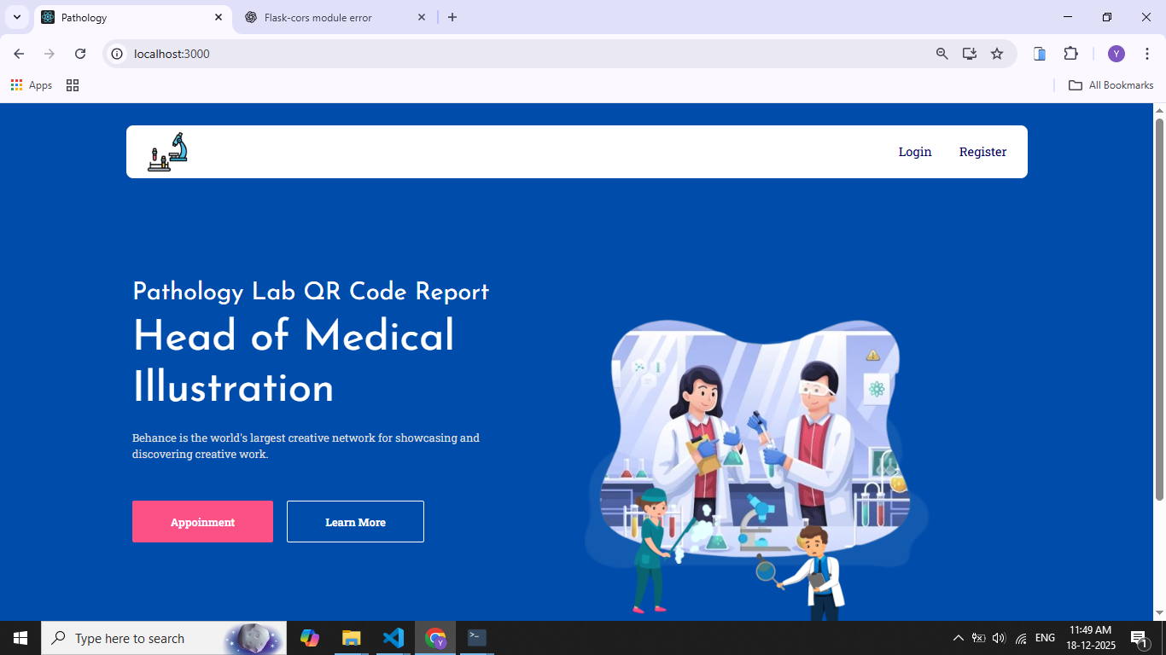
Task: Click the install site icon in address bar
Action: click(x=969, y=53)
